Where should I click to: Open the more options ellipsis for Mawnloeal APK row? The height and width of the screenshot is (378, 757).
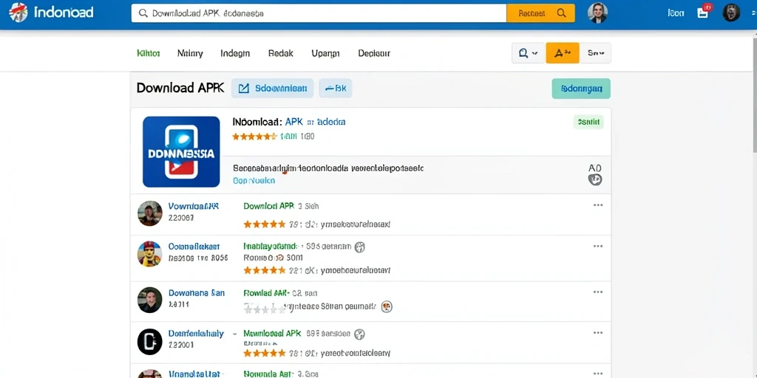(x=598, y=333)
